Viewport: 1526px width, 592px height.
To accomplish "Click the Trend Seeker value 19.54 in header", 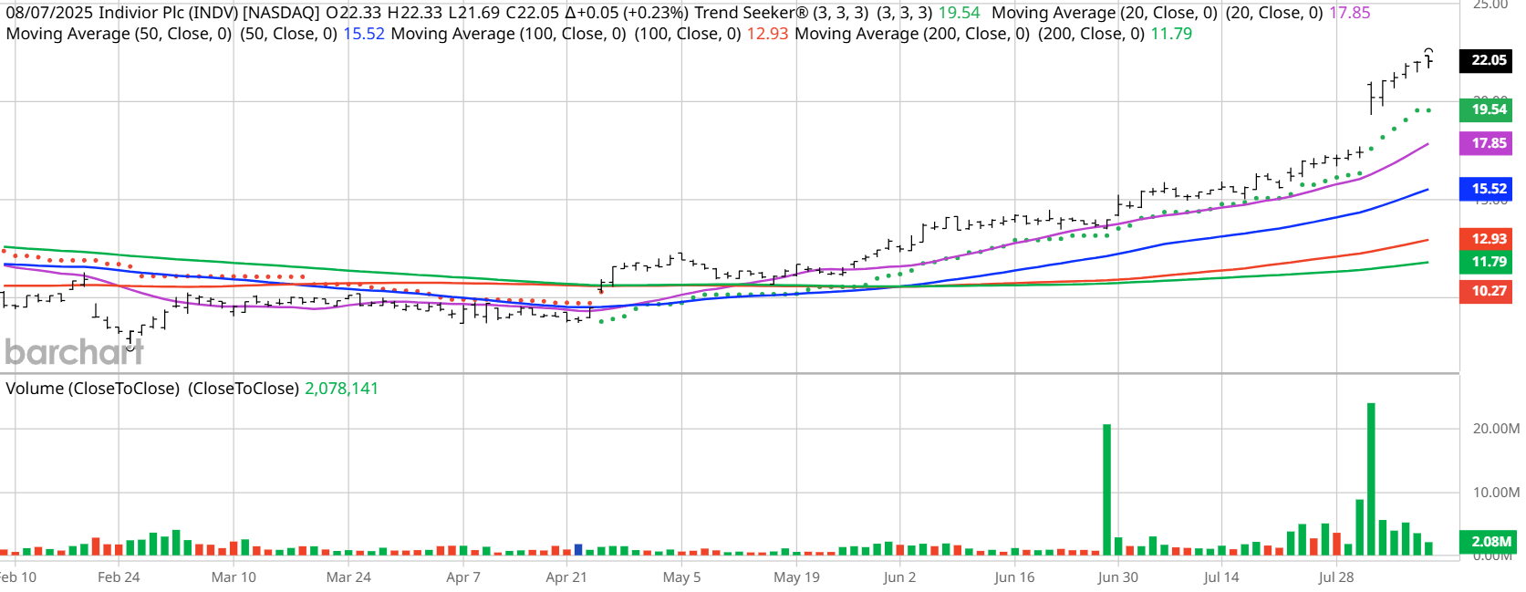I will (959, 13).
